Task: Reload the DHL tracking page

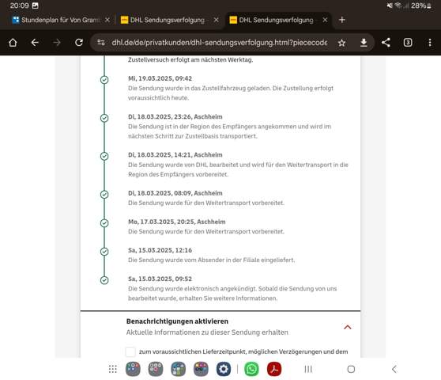Action: [79, 43]
